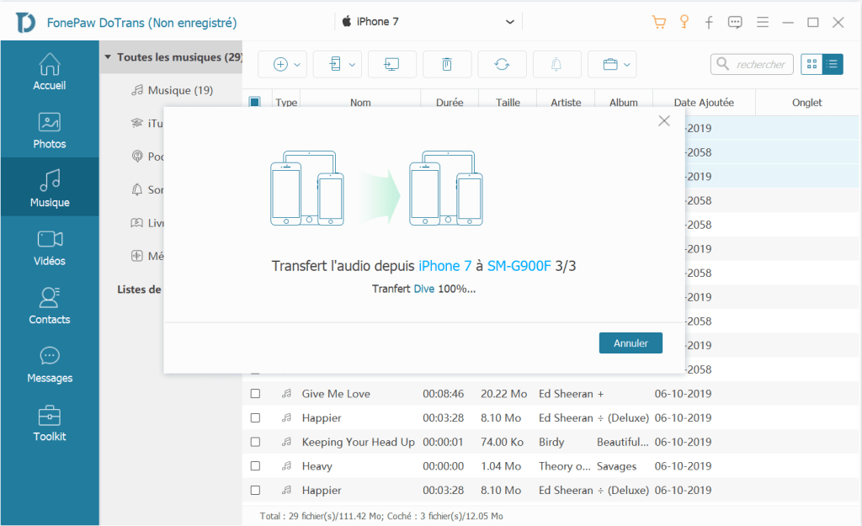This screenshot has height=526, width=862.
Task: Sort by the Taille column header
Action: click(x=508, y=102)
